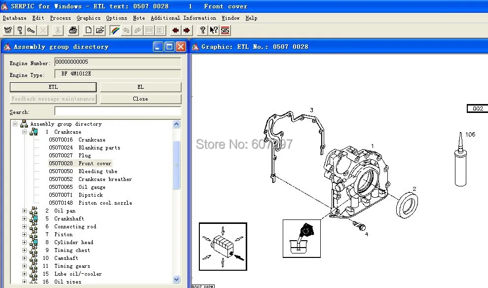Screen dimensions: 488x288
Task: Click the printer icon in toolbar
Action: point(73,30)
